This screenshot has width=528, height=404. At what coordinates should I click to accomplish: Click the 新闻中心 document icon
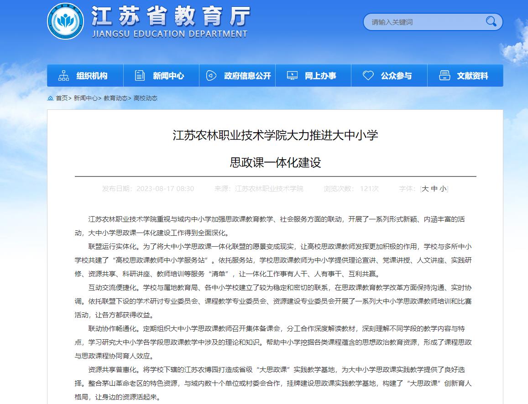(140, 76)
